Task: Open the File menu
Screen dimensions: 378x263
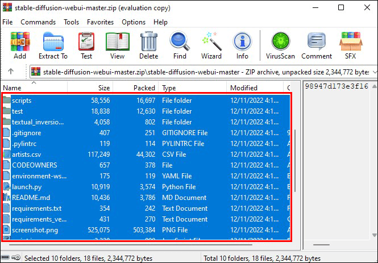Action: 8,22
